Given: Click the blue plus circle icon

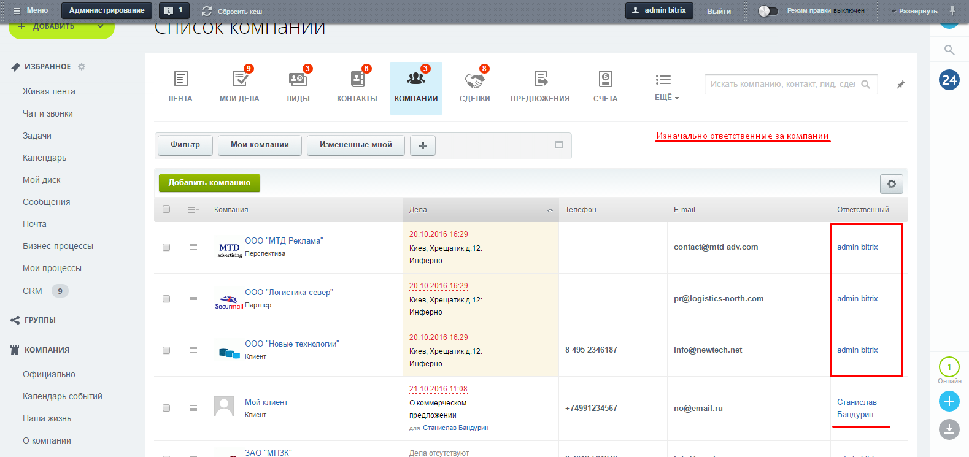Looking at the screenshot, I should pyautogui.click(x=949, y=401).
